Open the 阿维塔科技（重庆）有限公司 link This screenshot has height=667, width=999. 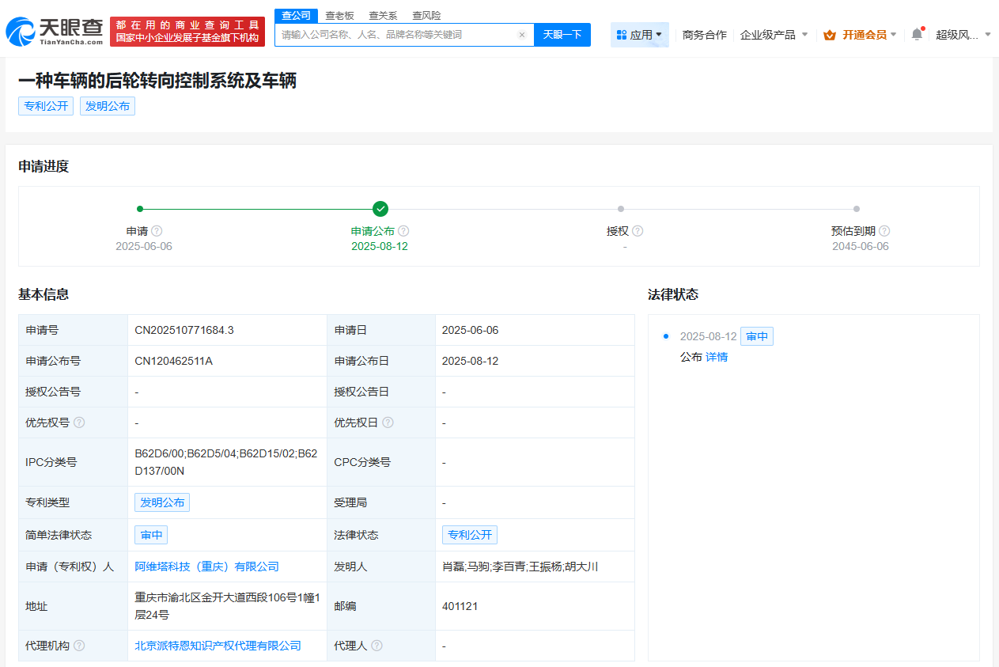click(206, 567)
